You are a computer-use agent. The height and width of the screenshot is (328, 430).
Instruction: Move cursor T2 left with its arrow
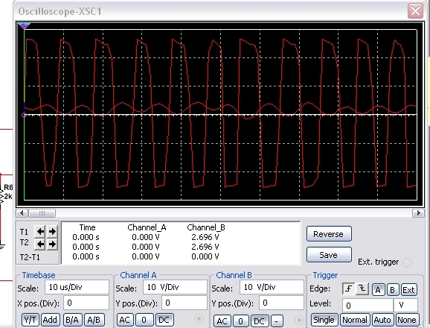40,244
